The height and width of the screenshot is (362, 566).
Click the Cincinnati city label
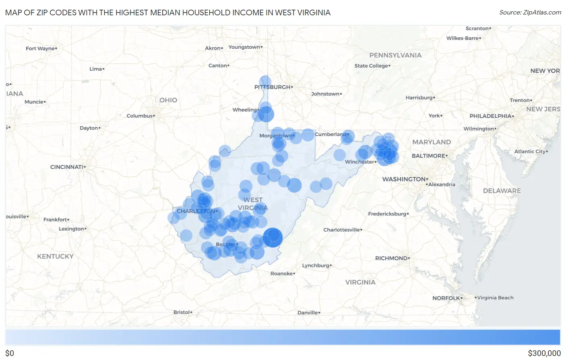tap(67, 167)
